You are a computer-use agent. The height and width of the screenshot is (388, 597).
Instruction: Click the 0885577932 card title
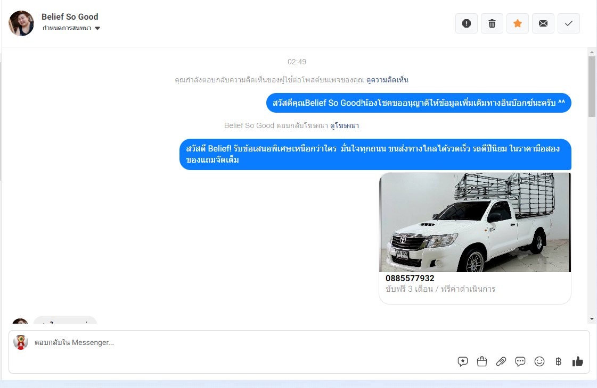pos(410,279)
